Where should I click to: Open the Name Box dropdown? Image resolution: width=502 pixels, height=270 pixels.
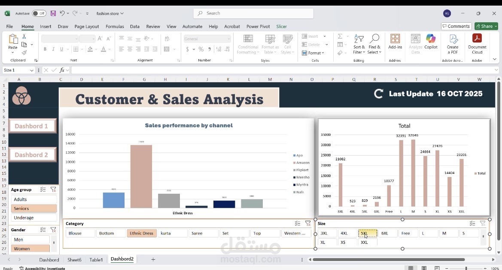click(x=32, y=70)
